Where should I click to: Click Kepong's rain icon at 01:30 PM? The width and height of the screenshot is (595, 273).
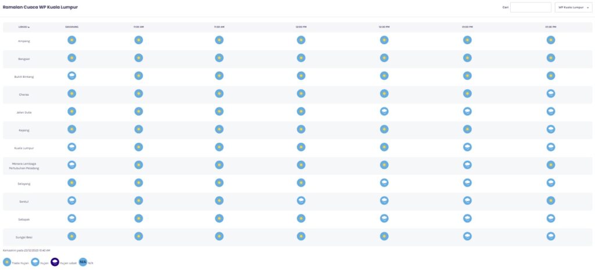coord(550,129)
